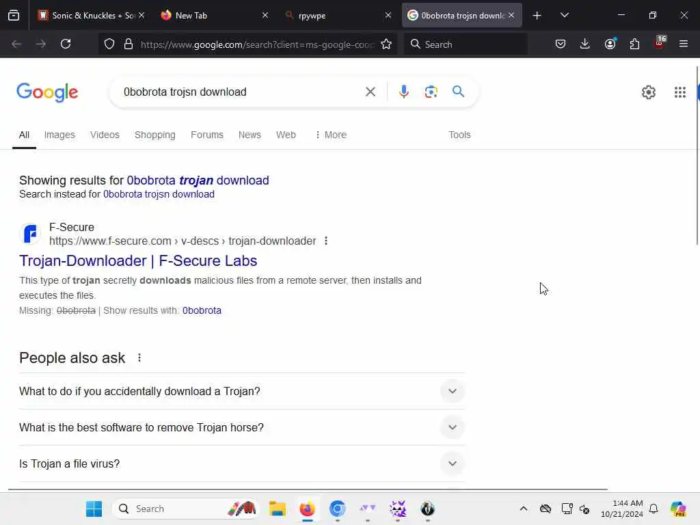The image size is (700, 525).
Task: Select Shopping search filter
Action: 155,135
